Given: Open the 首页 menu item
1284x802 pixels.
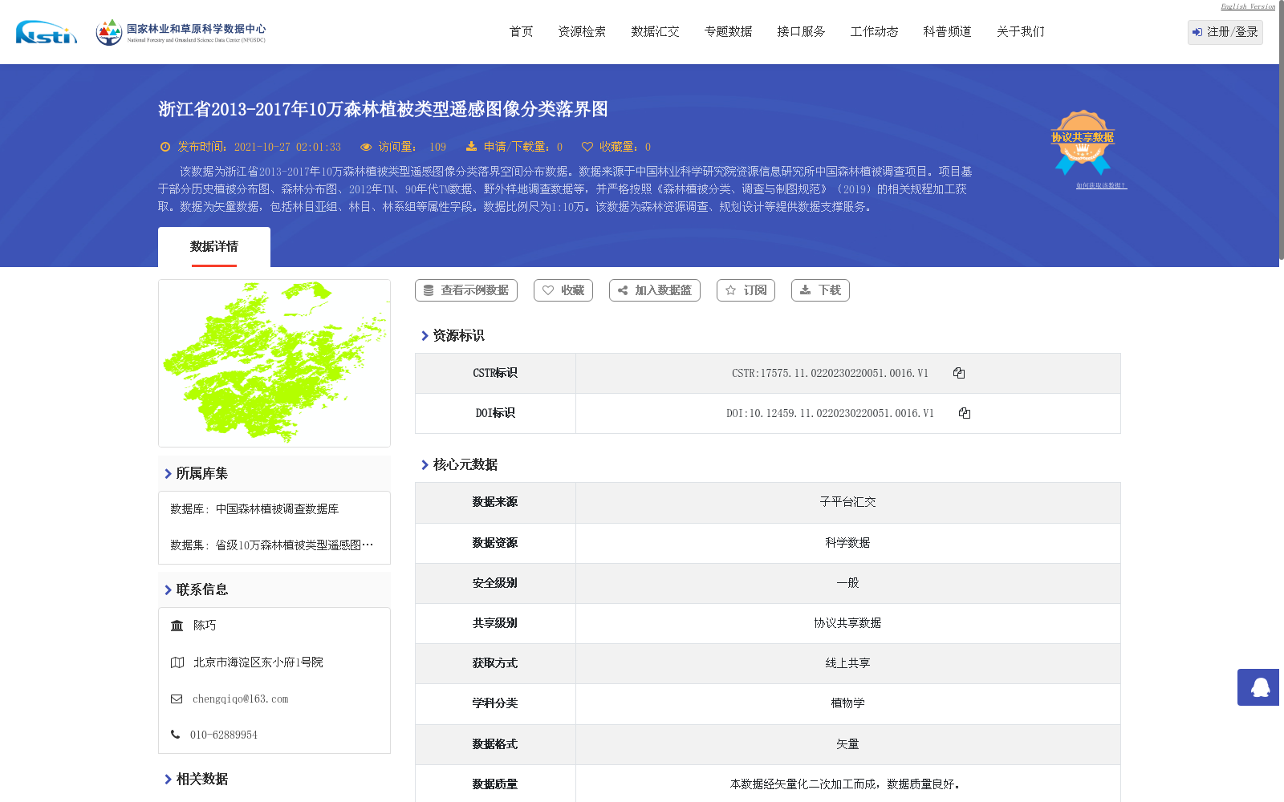Looking at the screenshot, I should point(522,32).
